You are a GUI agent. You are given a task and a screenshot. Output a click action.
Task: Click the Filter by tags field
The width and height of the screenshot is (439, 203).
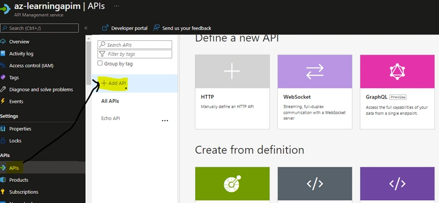(135, 54)
